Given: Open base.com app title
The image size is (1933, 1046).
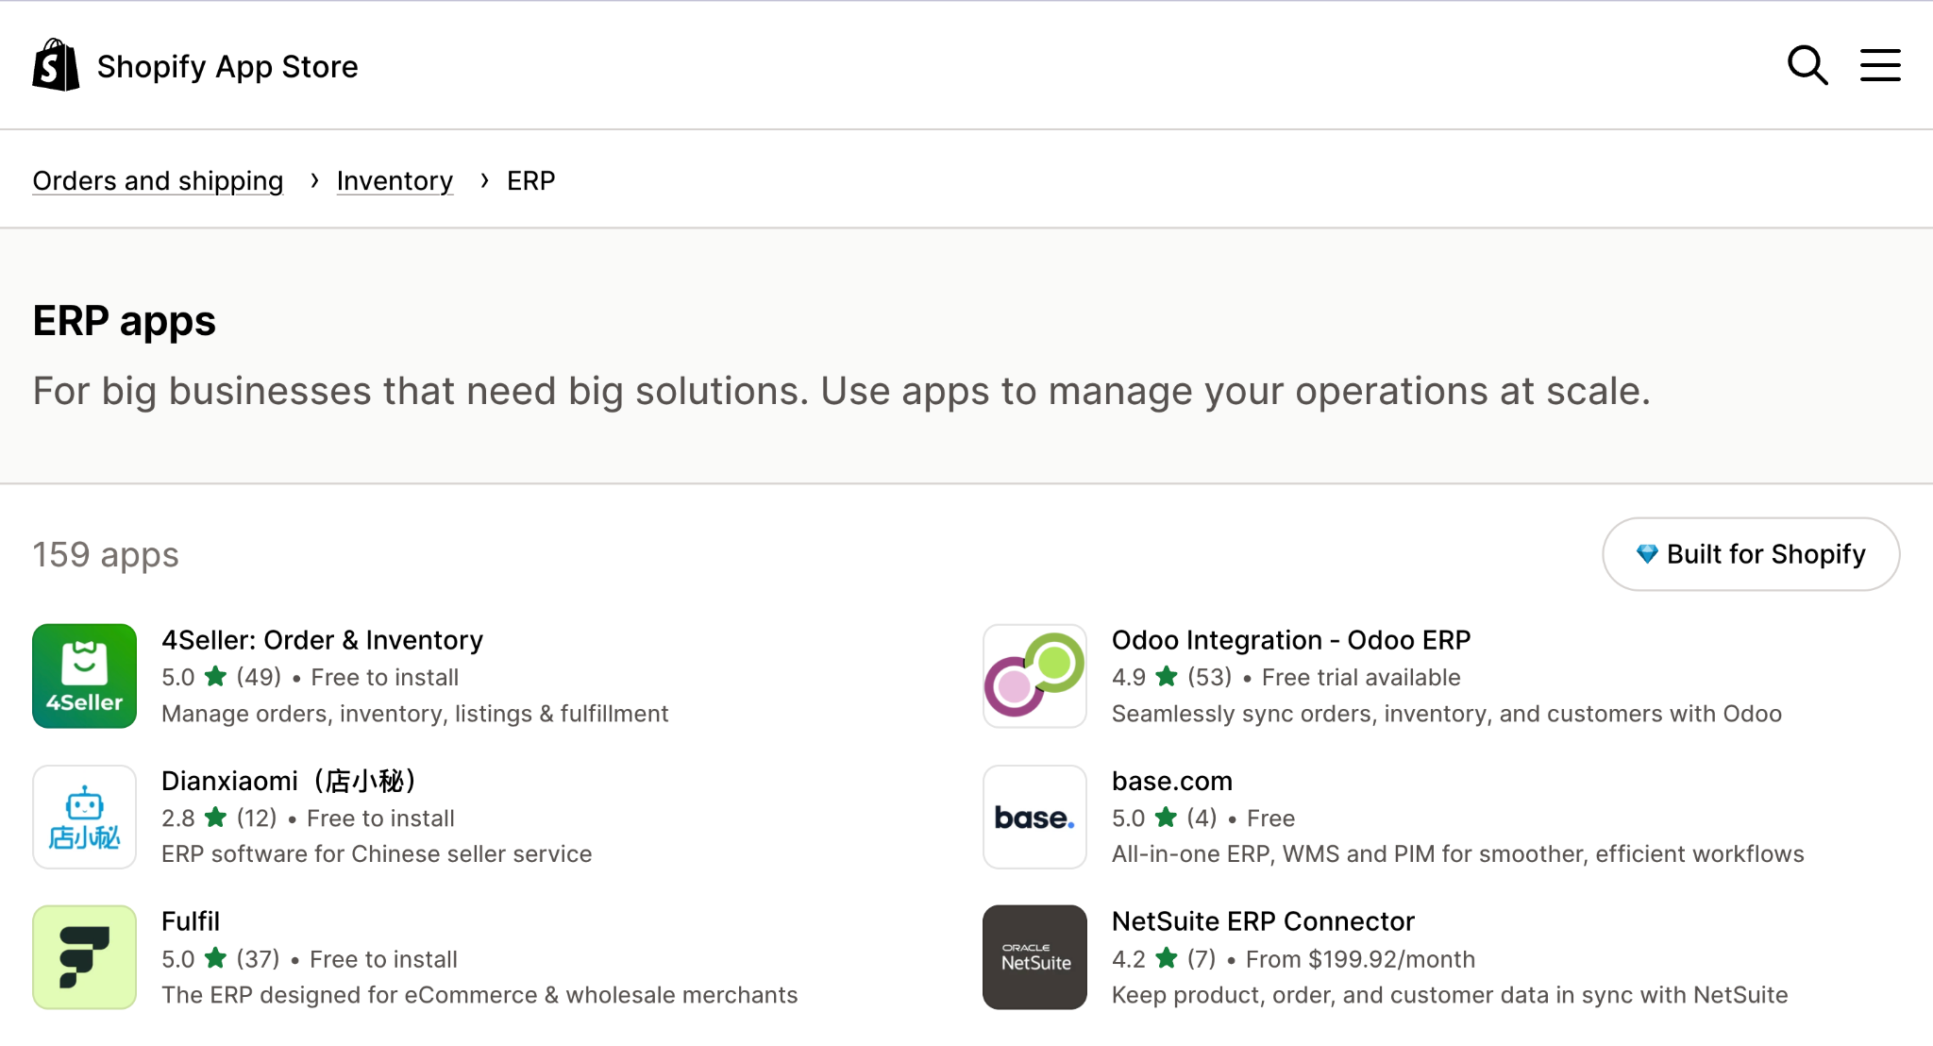Looking at the screenshot, I should point(1172,781).
